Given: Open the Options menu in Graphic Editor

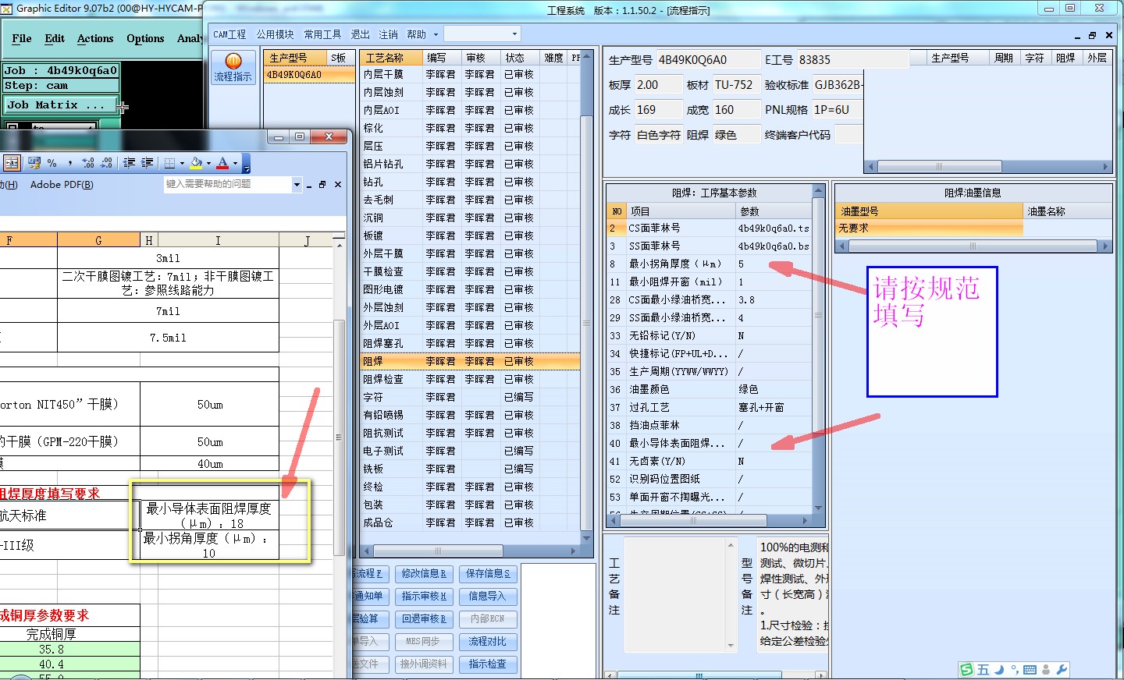Looking at the screenshot, I should 145,38.
